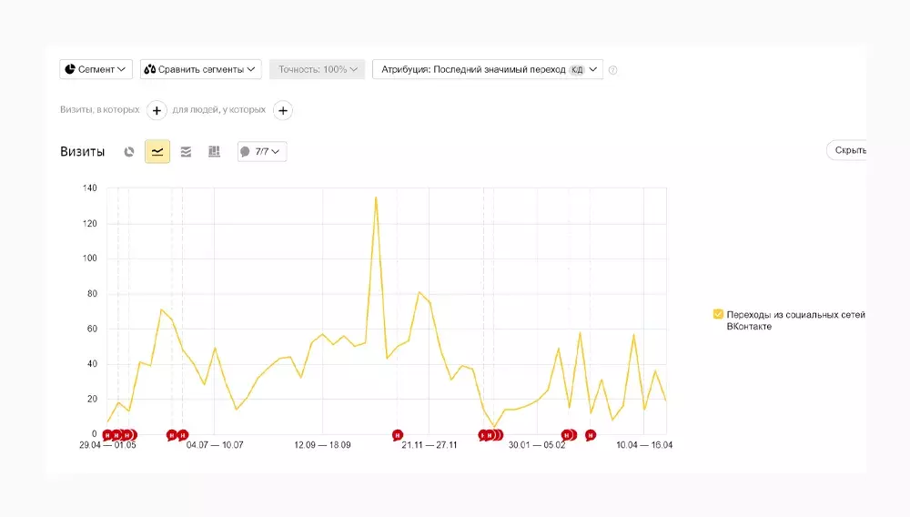
Task: Switch to pie chart view
Action: pyautogui.click(x=129, y=152)
